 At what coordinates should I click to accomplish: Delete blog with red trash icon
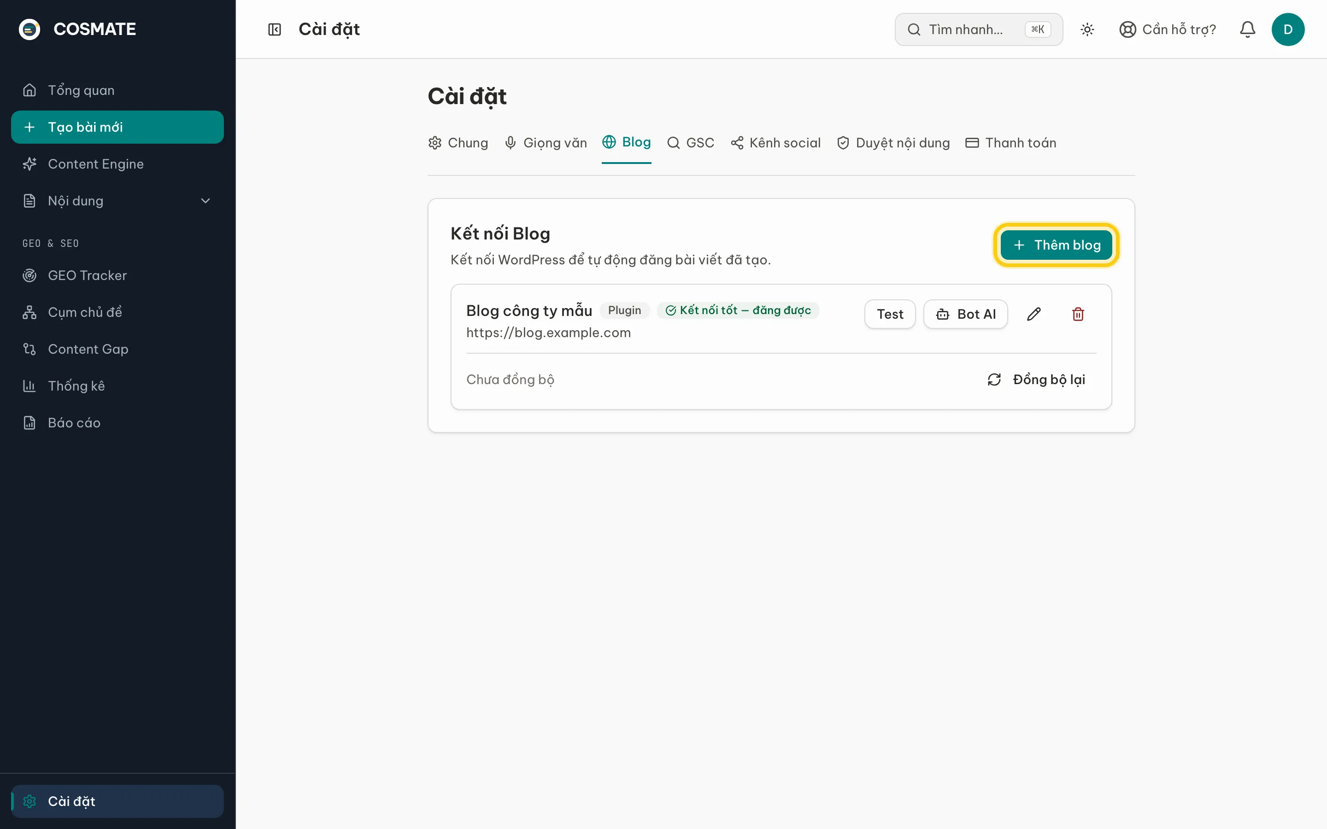pos(1078,314)
